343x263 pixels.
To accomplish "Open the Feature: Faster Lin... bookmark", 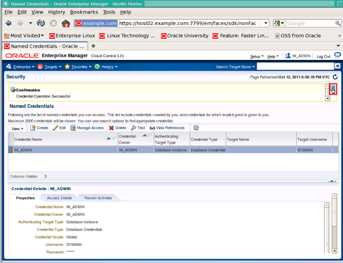I will pyautogui.click(x=241, y=35).
